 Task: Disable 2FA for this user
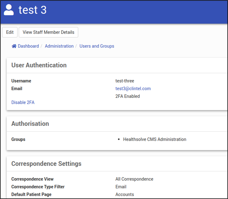click(23, 103)
